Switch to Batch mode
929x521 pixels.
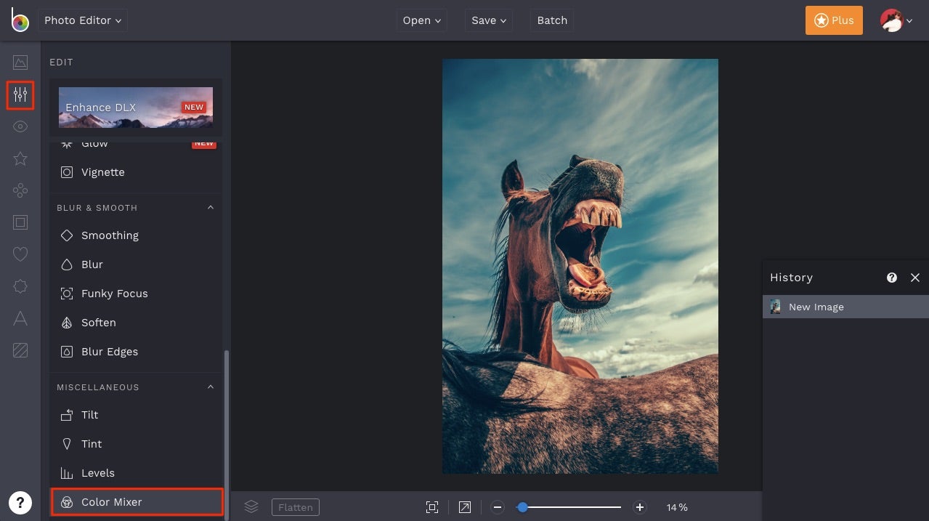pos(551,20)
